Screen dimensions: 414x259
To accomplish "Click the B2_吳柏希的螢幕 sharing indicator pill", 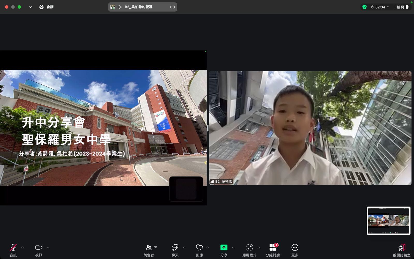I will pyautogui.click(x=143, y=7).
